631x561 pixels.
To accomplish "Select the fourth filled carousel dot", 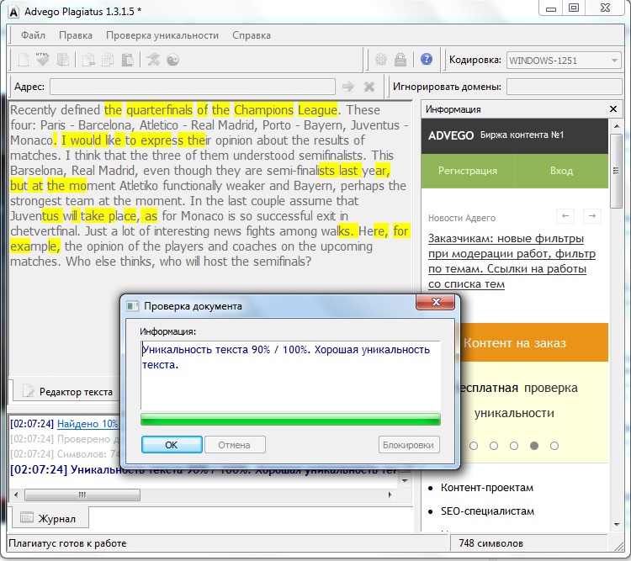I will point(534,446).
